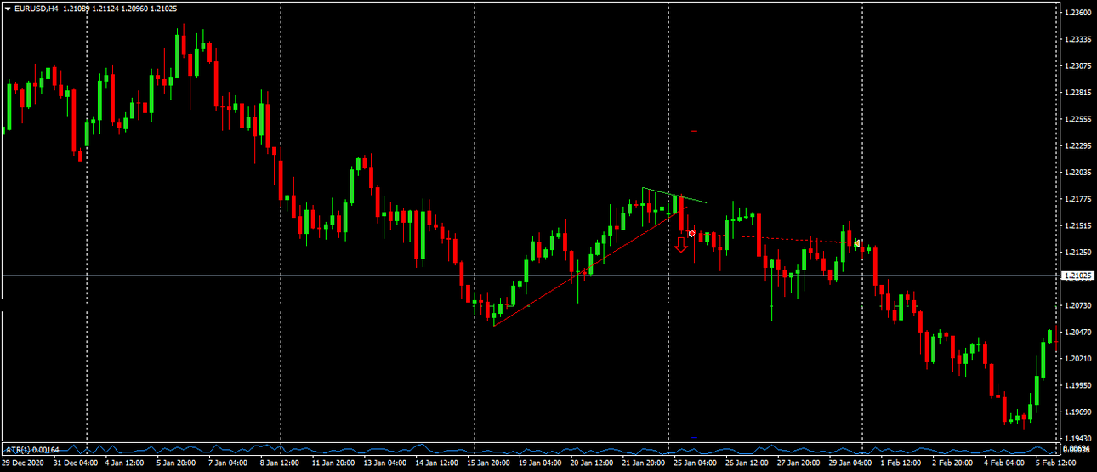This screenshot has height=472, width=1097.
Task: Click the 13 Jan 04:00 time axis label
Action: [385, 463]
